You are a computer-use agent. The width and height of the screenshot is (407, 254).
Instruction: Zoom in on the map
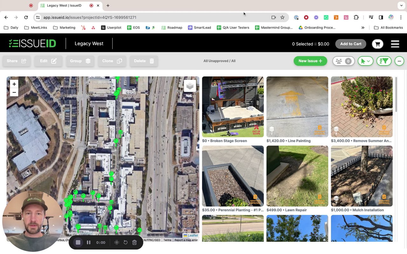click(14, 84)
